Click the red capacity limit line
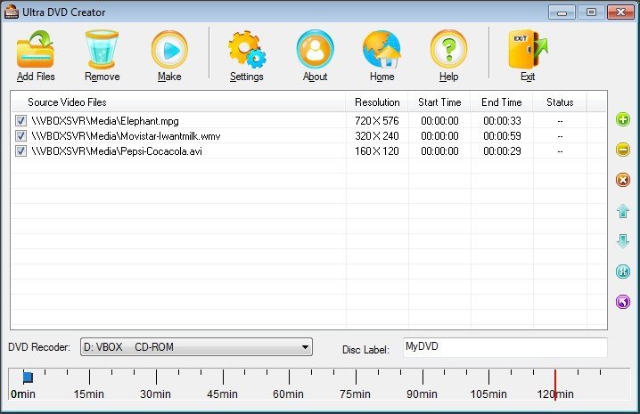 [x=555, y=385]
